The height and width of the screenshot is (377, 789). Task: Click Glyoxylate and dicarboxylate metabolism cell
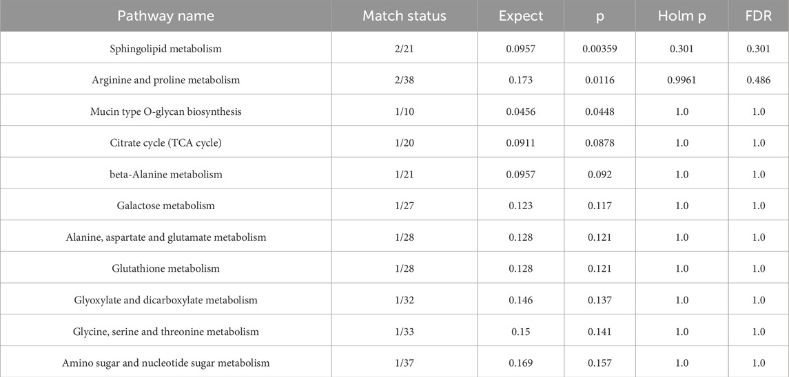(165, 300)
